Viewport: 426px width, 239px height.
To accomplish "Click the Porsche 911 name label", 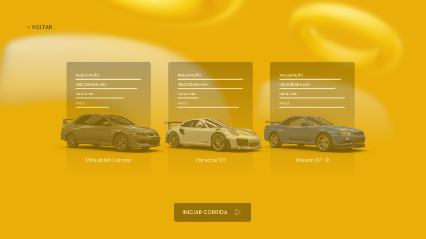I will (x=211, y=160).
